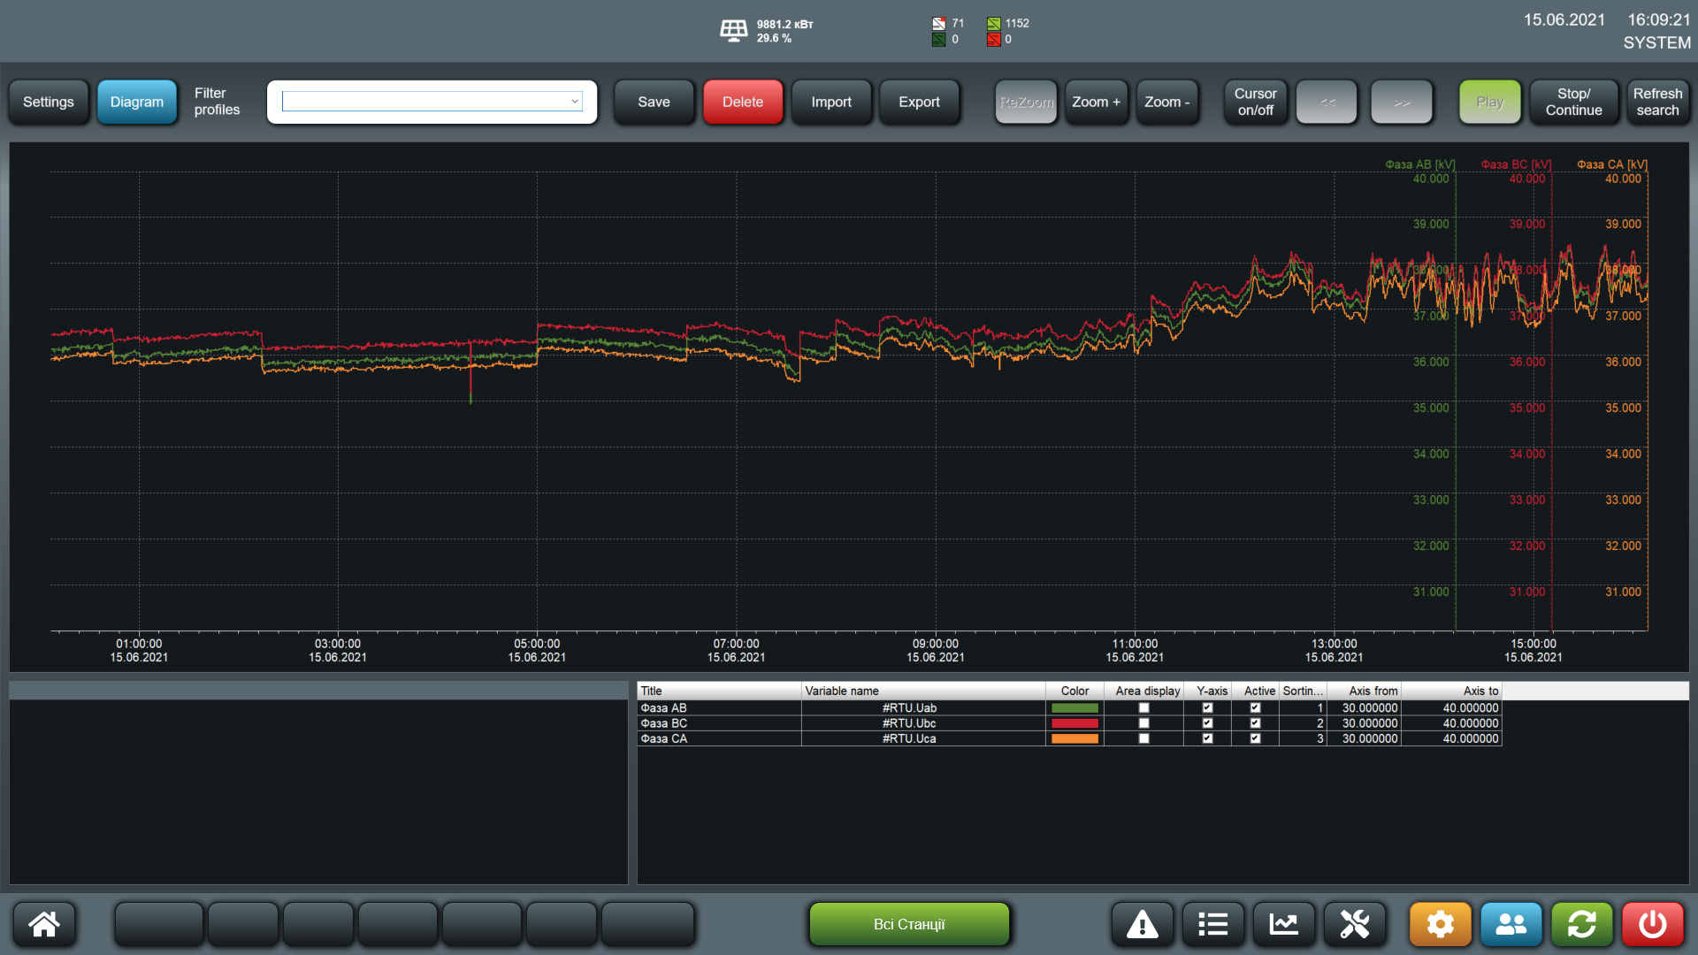
Task: Toggle Active checkbox for Фаза AB row
Action: tap(1256, 707)
